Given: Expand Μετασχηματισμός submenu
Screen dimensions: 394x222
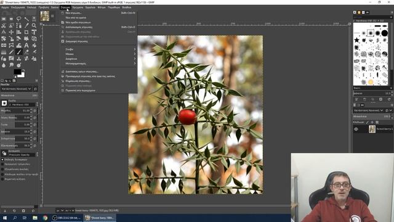Looking at the screenshot, I should pos(98,64).
